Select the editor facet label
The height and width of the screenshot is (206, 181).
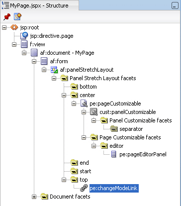point(116,146)
